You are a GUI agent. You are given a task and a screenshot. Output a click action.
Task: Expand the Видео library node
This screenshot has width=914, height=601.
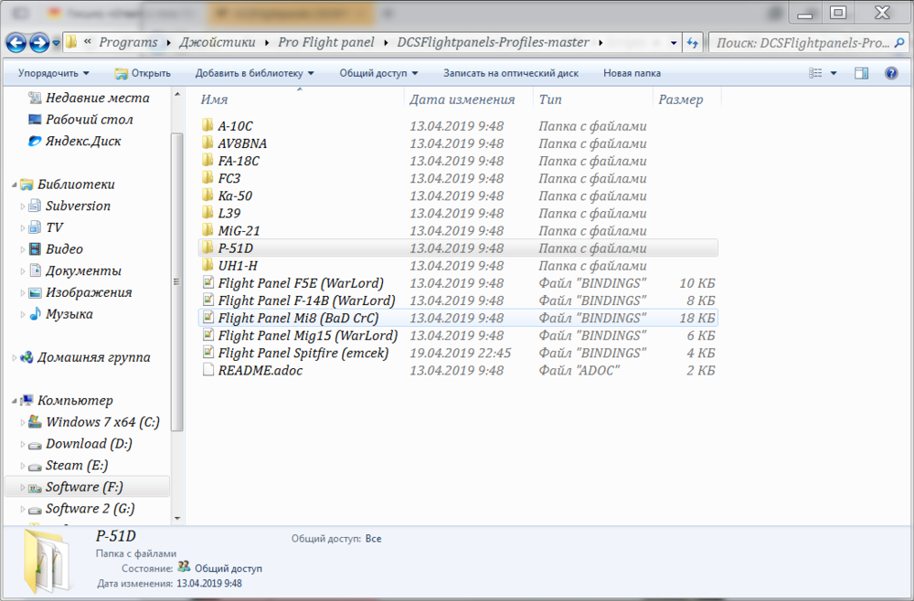click(x=23, y=249)
